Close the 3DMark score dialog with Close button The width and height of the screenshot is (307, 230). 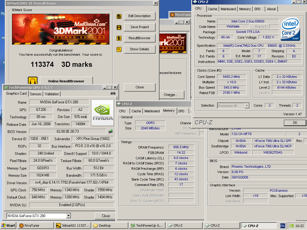coord(140,87)
